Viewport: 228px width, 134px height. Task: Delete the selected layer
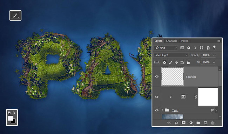pyautogui.click(x=213, y=123)
